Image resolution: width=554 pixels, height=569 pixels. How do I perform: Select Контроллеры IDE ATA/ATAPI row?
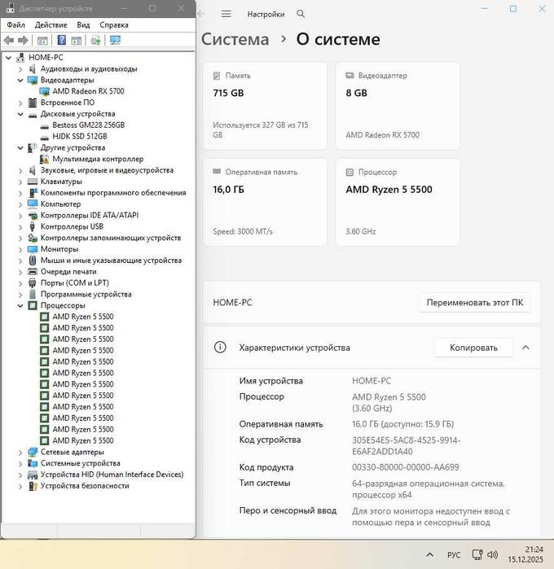click(90, 215)
